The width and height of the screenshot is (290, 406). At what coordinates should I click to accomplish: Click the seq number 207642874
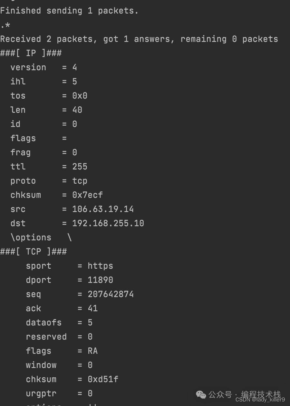111,294
